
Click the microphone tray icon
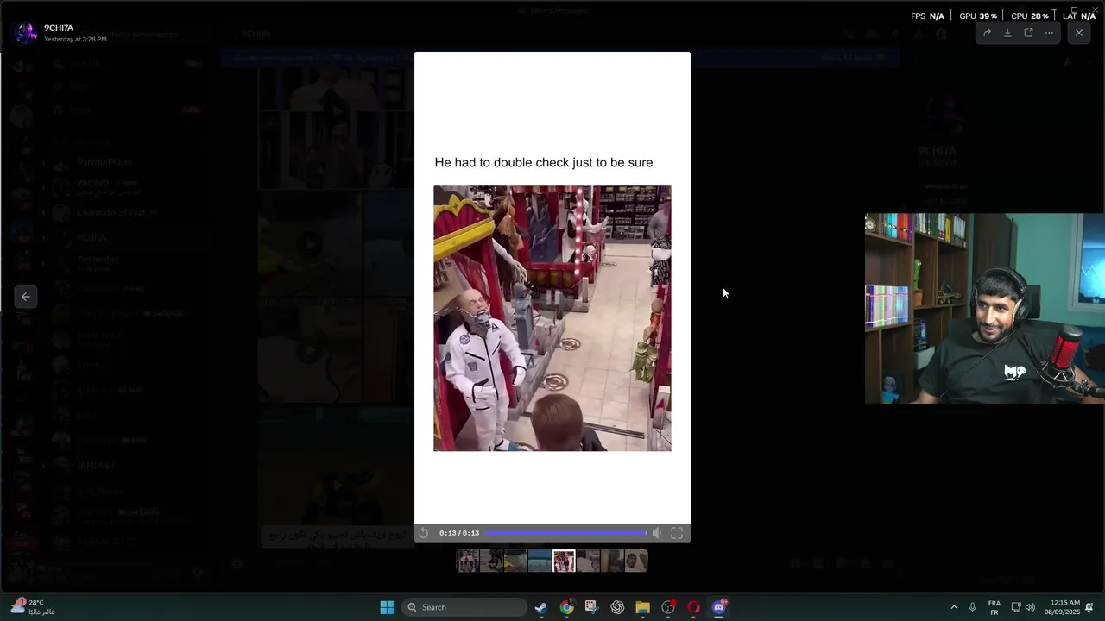point(973,607)
